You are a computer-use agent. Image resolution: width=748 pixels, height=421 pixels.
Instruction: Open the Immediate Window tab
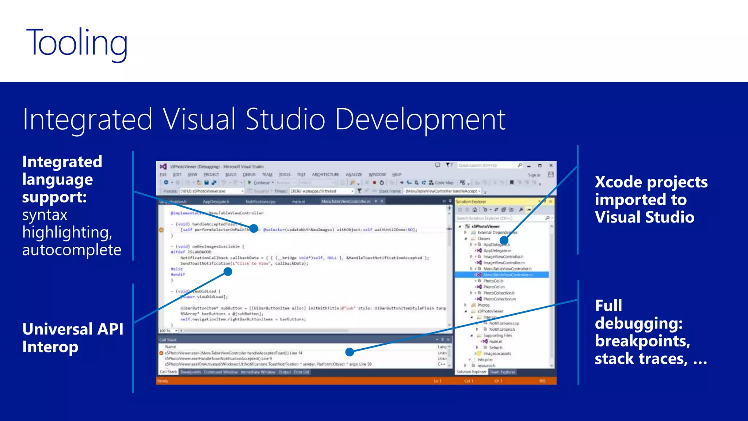tap(258, 372)
